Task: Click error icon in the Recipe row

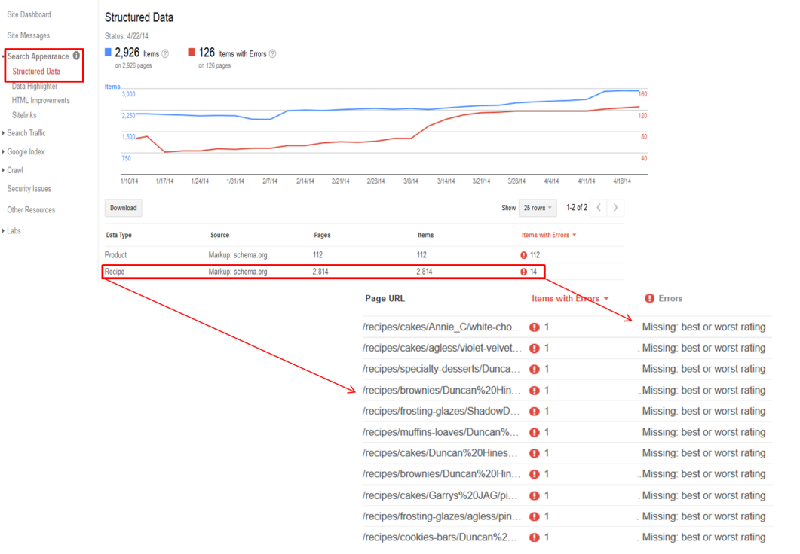Action: (523, 272)
